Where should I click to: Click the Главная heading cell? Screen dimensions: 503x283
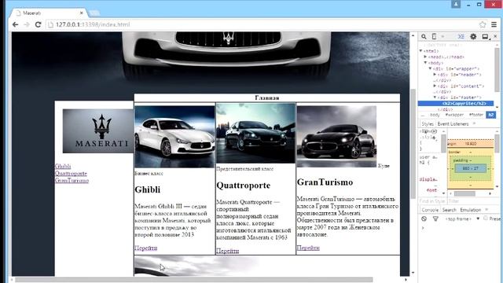coord(267,97)
